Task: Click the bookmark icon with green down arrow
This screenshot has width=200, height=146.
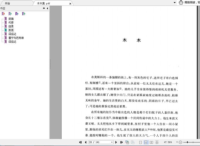Action: point(24,14)
